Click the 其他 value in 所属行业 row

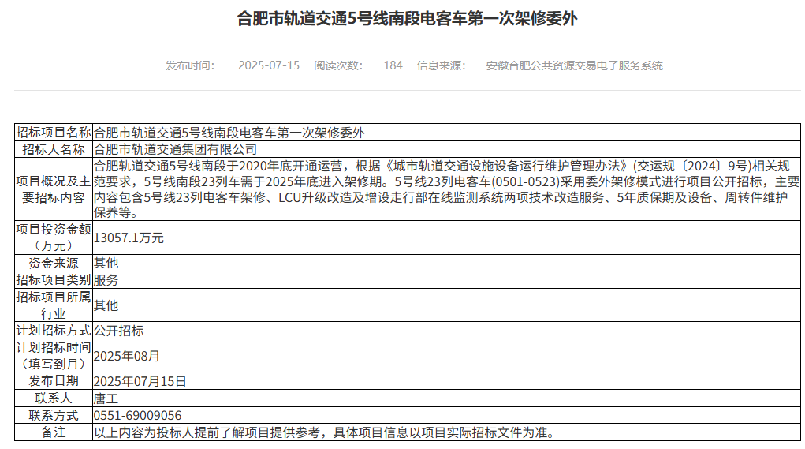pyautogui.click(x=106, y=305)
